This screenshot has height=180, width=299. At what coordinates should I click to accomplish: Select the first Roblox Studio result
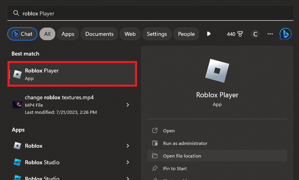[72, 162]
